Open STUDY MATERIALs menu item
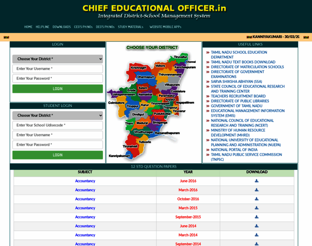 pos(131,27)
